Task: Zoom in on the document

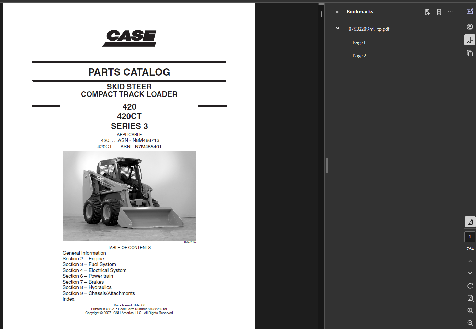Action: pyautogui.click(x=470, y=311)
